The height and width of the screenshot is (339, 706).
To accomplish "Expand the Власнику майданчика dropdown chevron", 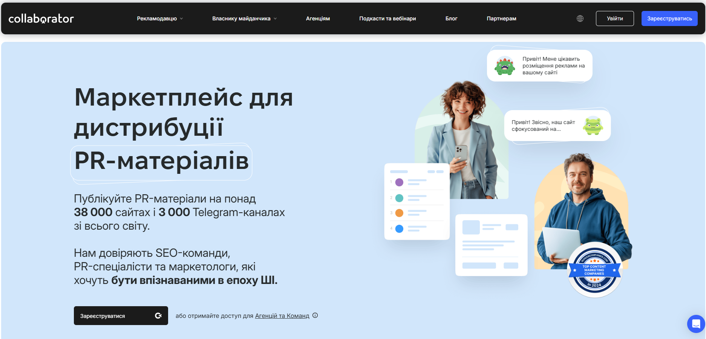I will tap(275, 18).
